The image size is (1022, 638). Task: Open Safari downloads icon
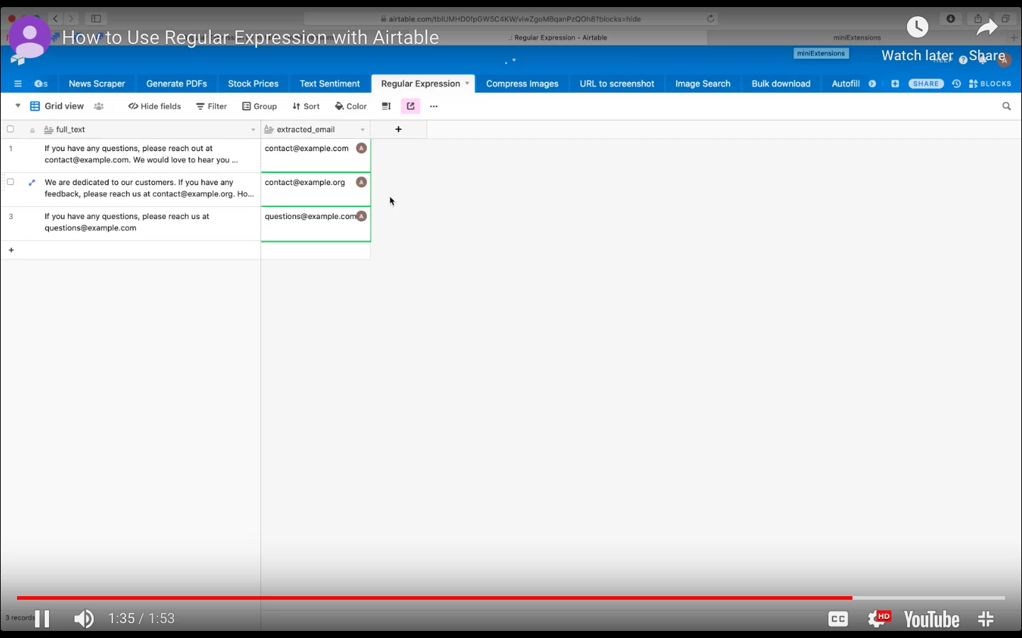951,19
